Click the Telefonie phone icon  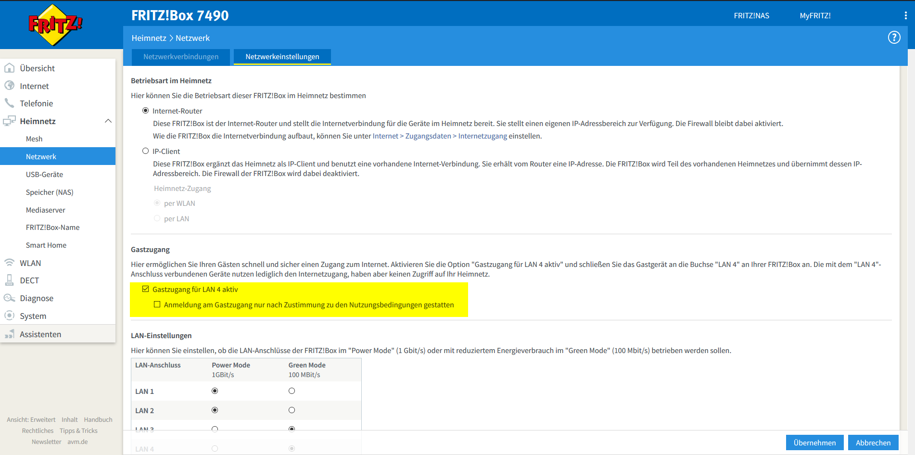click(9, 103)
